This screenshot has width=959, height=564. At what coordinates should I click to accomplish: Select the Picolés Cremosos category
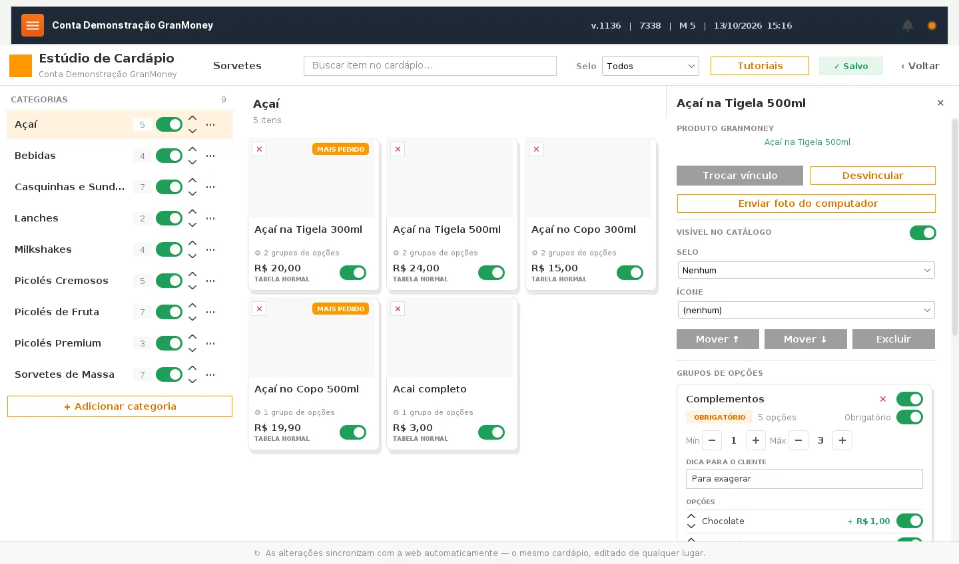pyautogui.click(x=61, y=281)
